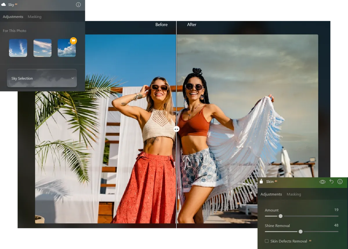The height and width of the screenshot is (249, 348).
Task: Click the Shine Removal slider handle
Action: (x=300, y=232)
